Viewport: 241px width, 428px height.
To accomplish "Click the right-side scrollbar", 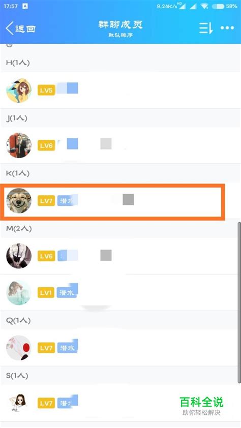I will [239, 303].
